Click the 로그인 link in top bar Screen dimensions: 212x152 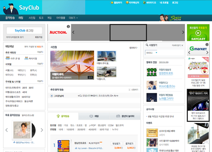click(x=175, y=2)
